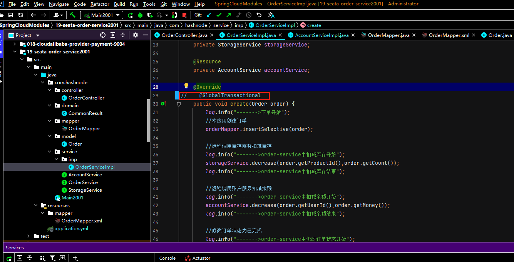Select CommonResult class in project tree
The width and height of the screenshot is (514, 262).
[85, 113]
